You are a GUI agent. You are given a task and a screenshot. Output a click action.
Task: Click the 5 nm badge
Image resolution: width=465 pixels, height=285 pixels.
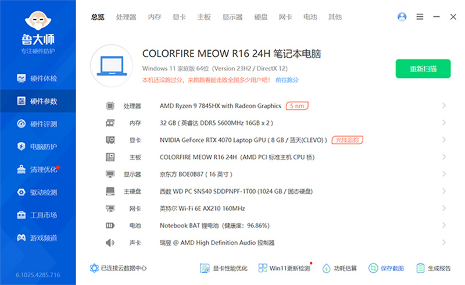click(x=297, y=106)
